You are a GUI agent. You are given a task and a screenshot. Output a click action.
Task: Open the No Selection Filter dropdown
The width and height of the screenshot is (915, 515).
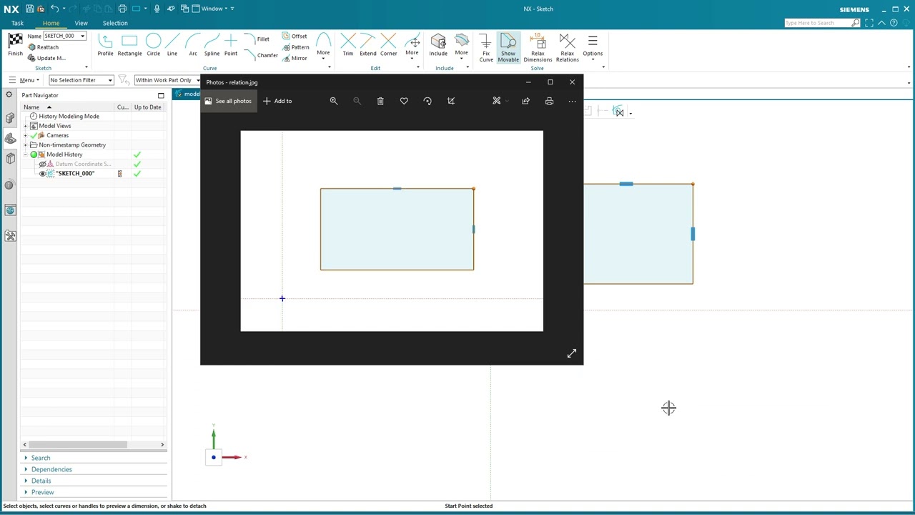(x=81, y=80)
